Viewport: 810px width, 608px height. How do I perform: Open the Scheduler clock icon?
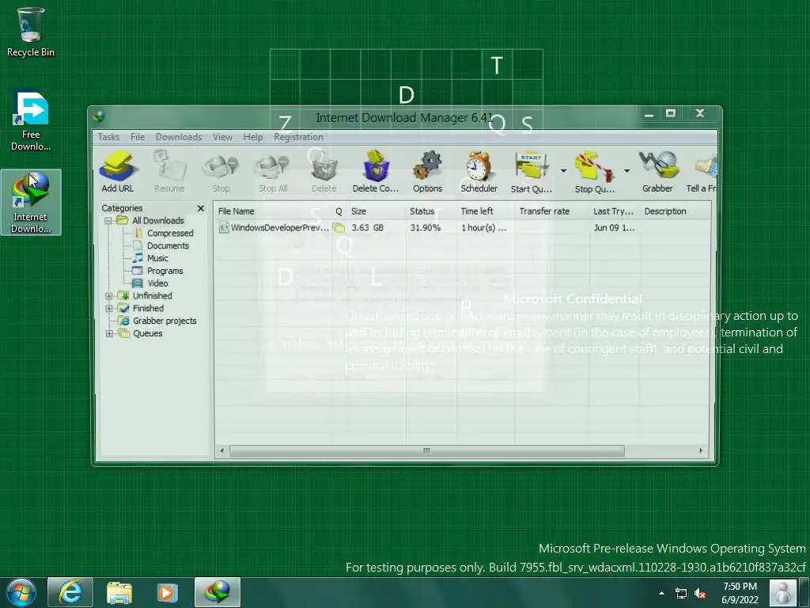coord(479,172)
